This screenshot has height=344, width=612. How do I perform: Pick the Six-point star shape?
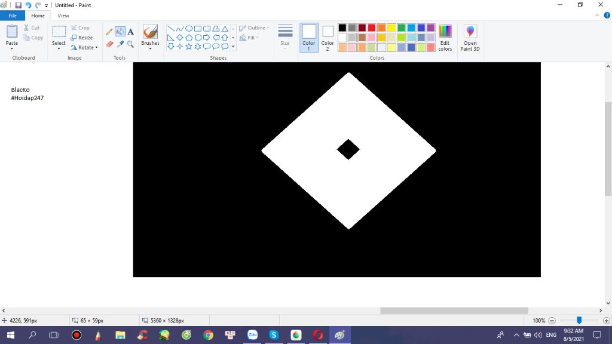coord(197,47)
